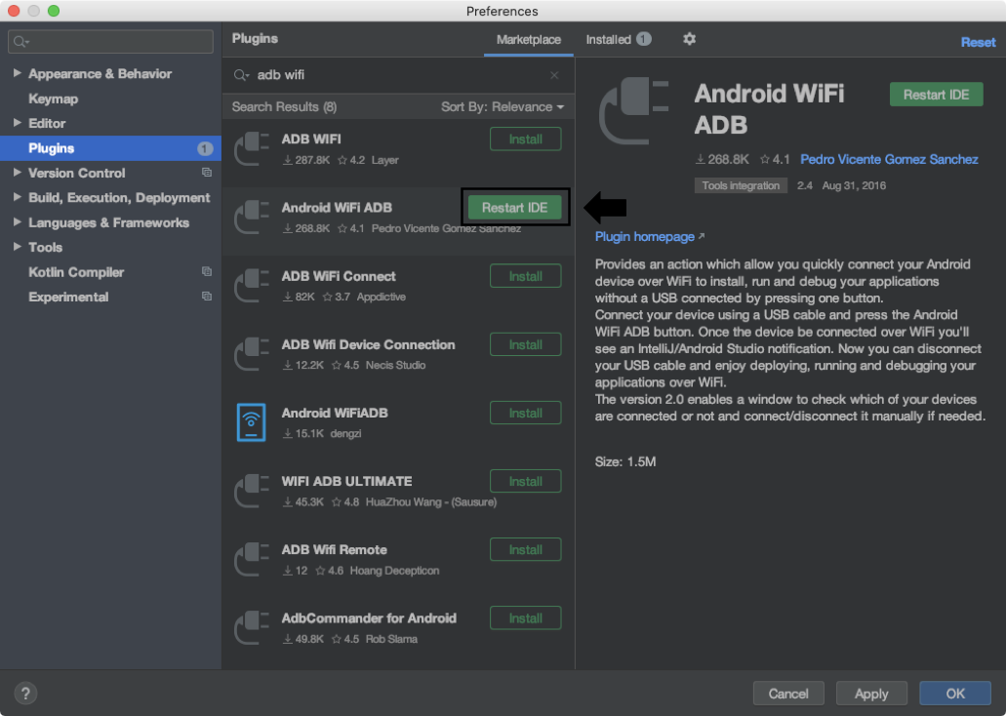Click the Android WiFi ADB list plug icon
1006x716 pixels.
point(252,218)
